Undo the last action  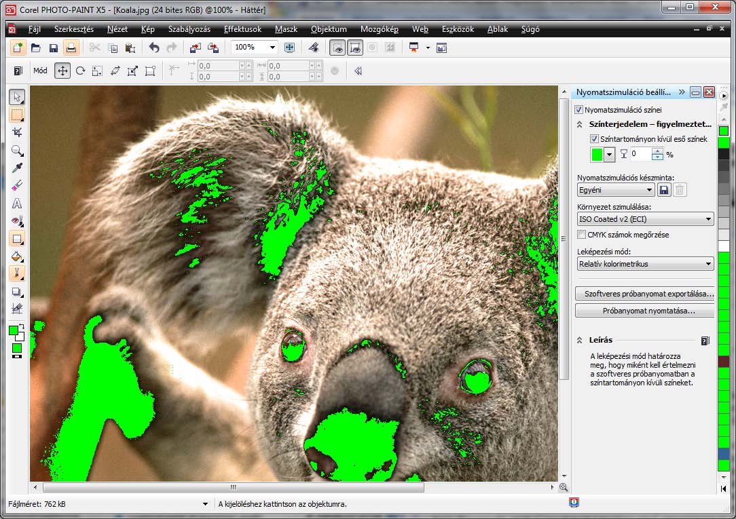[x=154, y=47]
